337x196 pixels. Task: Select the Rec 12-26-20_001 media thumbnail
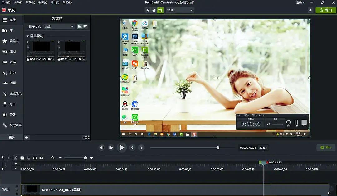(41, 50)
